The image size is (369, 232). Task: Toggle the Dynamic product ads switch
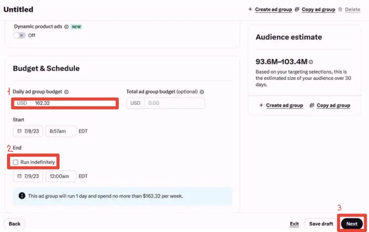coord(19,35)
